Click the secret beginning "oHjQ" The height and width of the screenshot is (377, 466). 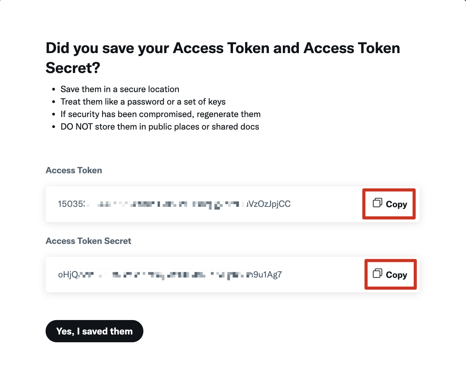[x=68, y=275]
